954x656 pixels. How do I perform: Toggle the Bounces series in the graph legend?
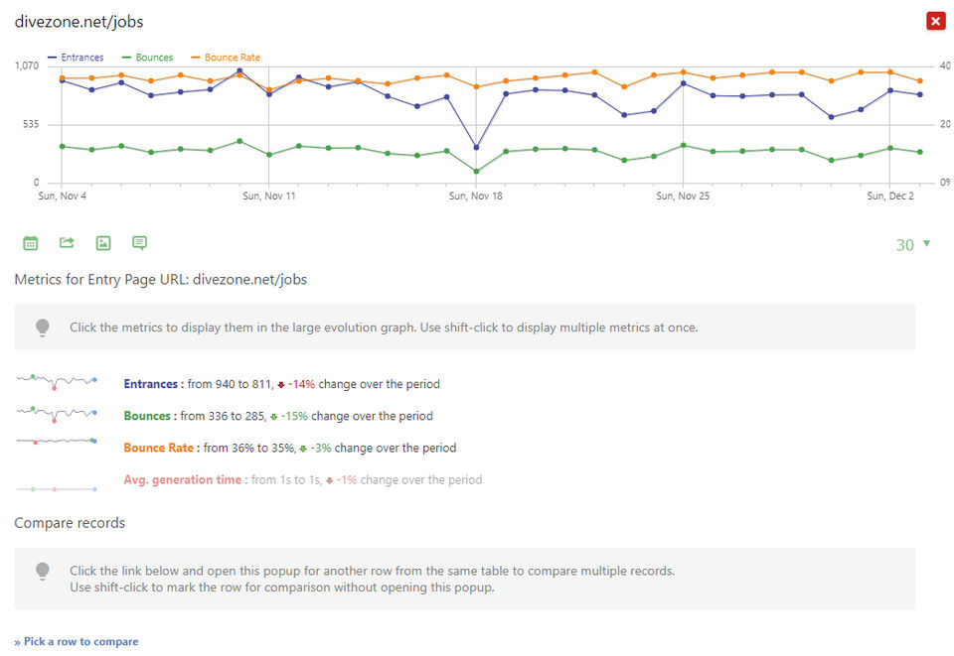(146, 58)
